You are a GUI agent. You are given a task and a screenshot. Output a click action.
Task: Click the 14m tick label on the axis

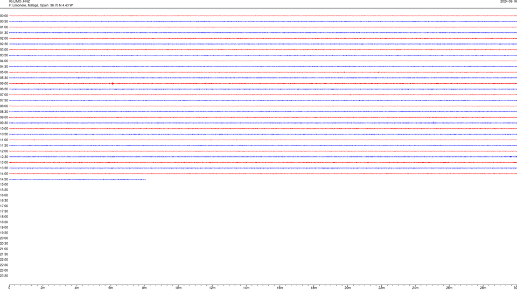click(x=246, y=288)
